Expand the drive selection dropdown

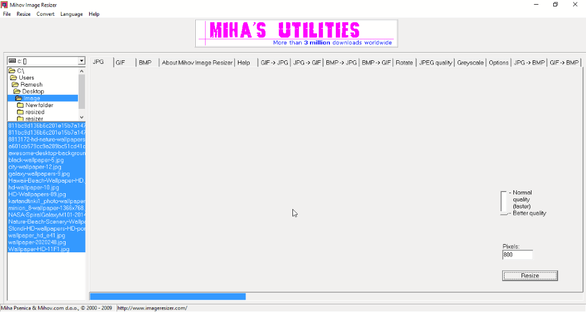(81, 61)
